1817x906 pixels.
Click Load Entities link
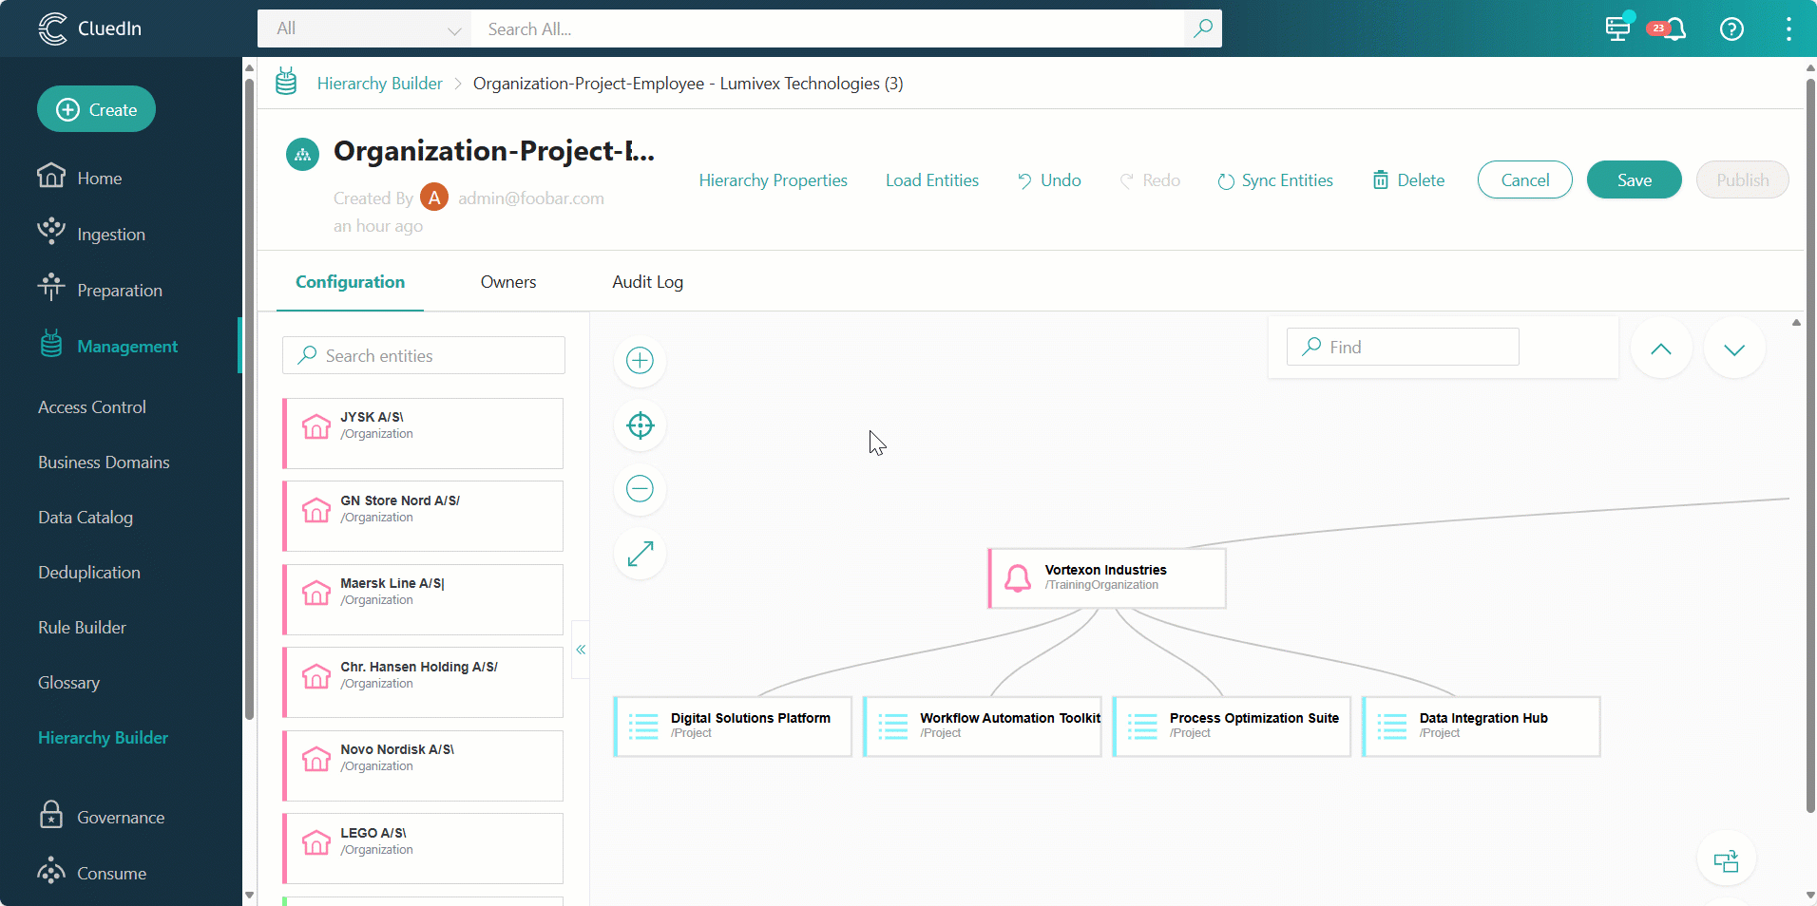pos(932,180)
